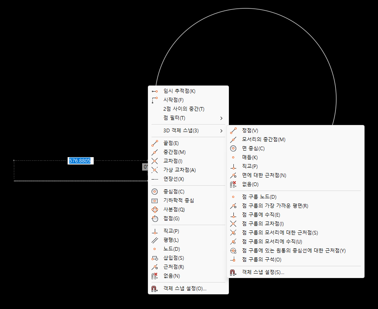Click the 매듭(K) knot icon
Viewport: 378px width, 309px height.
233,158
